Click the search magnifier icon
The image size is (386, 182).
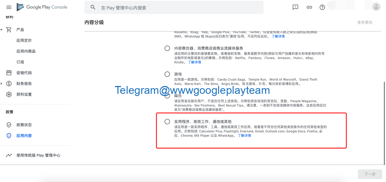93,7
